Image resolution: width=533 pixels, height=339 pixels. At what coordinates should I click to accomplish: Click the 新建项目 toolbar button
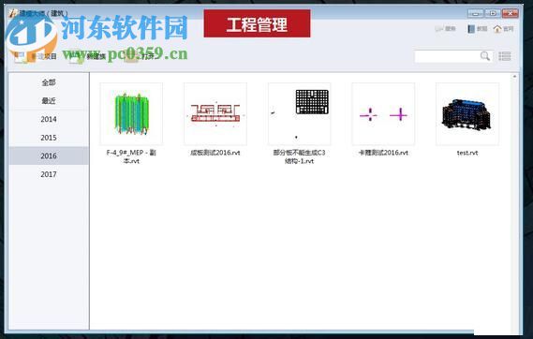[x=36, y=56]
